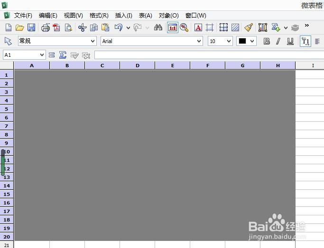324x248 pixels.
Task: Insert text frame with A icon
Action: pos(198,27)
